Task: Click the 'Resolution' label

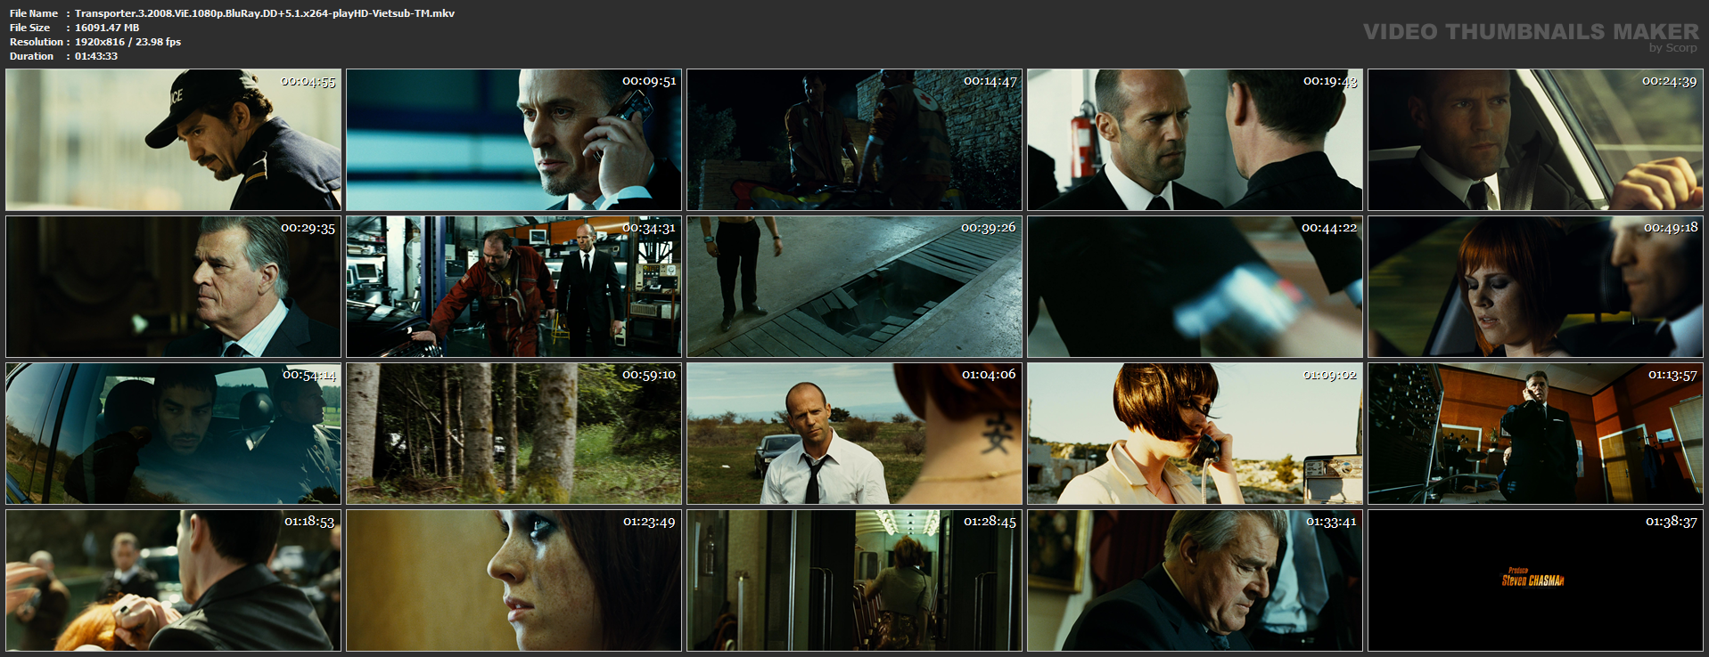Action: point(37,42)
